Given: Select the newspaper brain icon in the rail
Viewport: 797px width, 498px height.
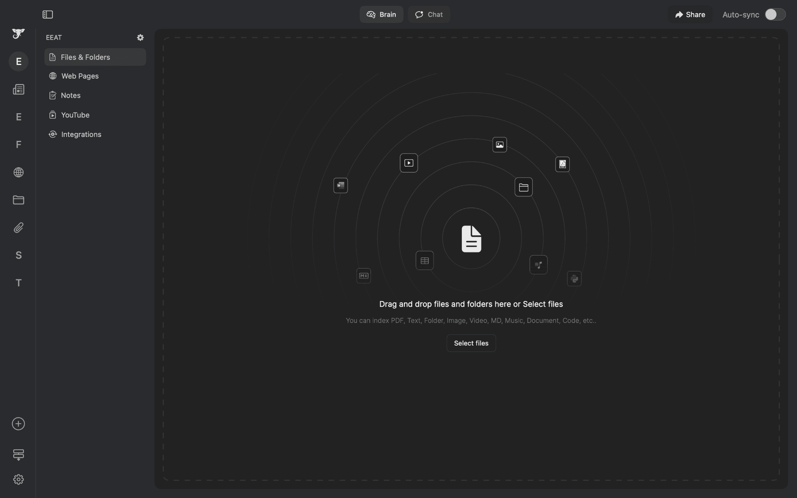Looking at the screenshot, I should 18,89.
